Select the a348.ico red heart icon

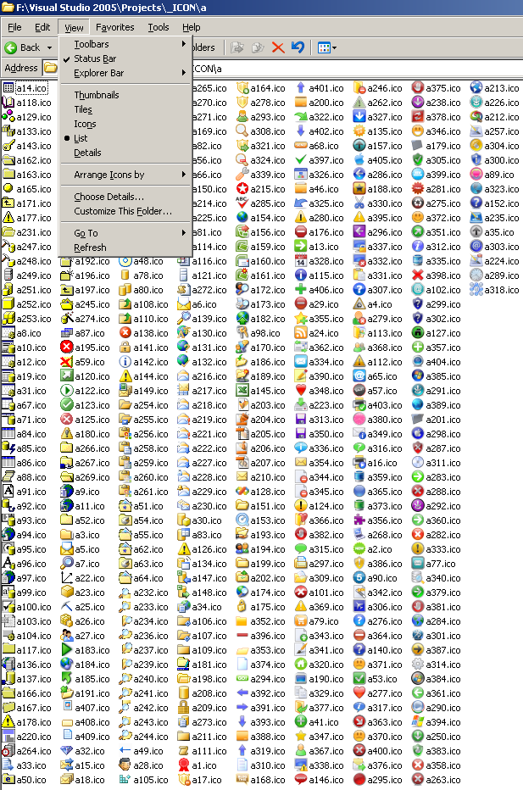pos(300,391)
